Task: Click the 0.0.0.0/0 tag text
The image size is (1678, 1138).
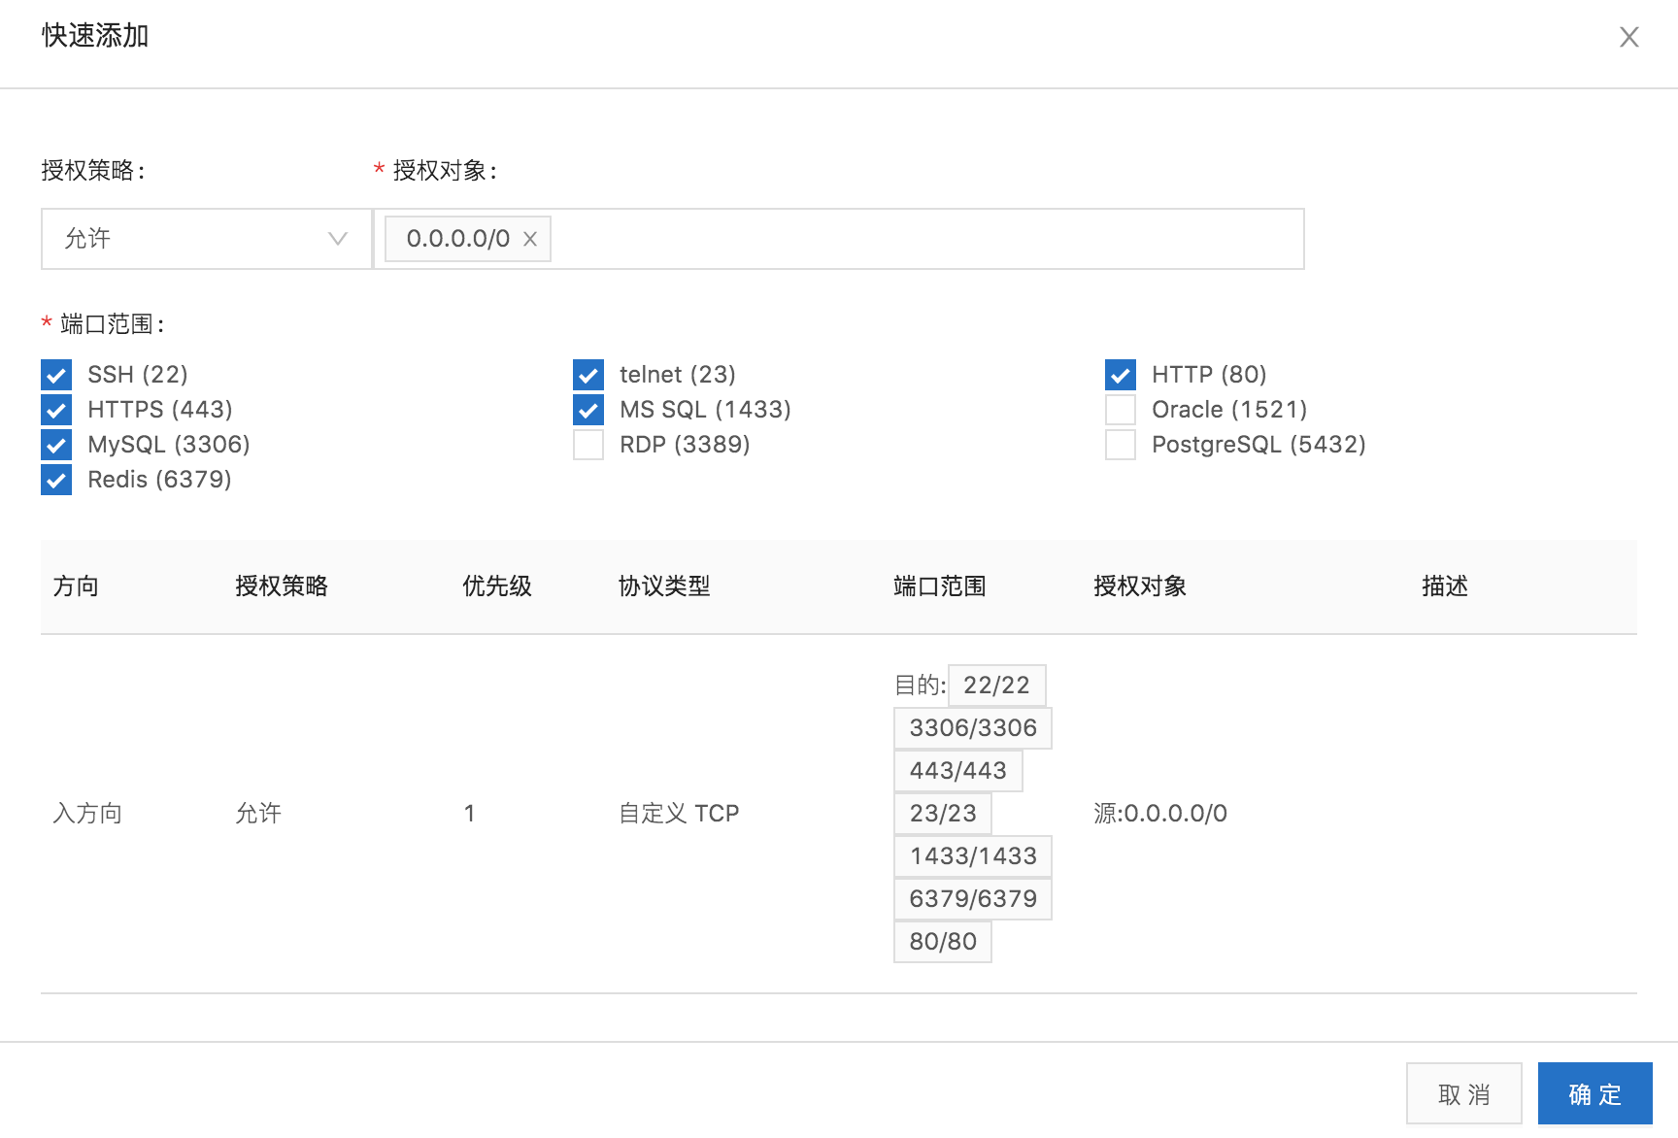Action: (457, 239)
